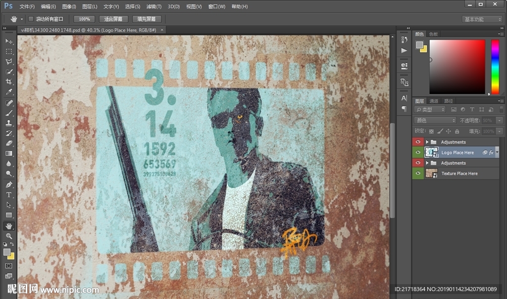Change the screen mode
The height and width of the screenshot is (299, 507).
(x=9, y=276)
